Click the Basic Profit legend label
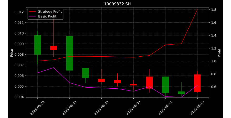 point(47,16)
